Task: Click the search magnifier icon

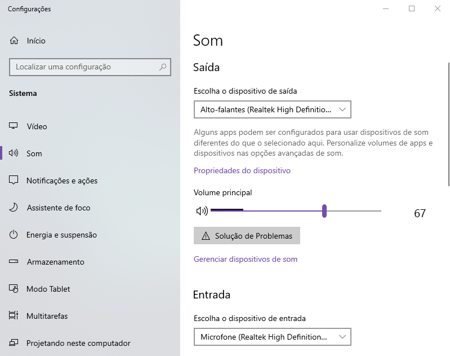Action: tap(163, 67)
